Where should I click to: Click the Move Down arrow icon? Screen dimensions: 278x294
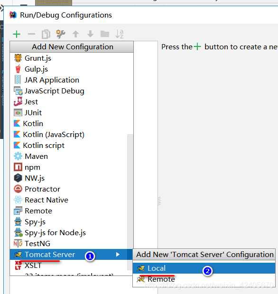tap(90, 34)
